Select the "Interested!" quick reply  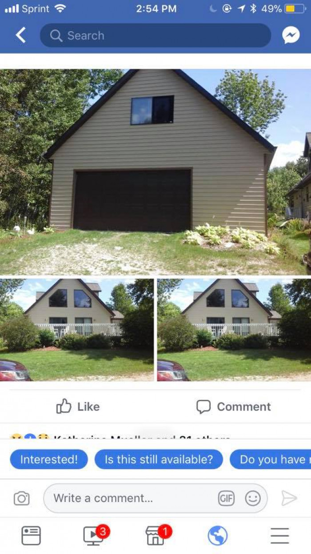pos(49,459)
